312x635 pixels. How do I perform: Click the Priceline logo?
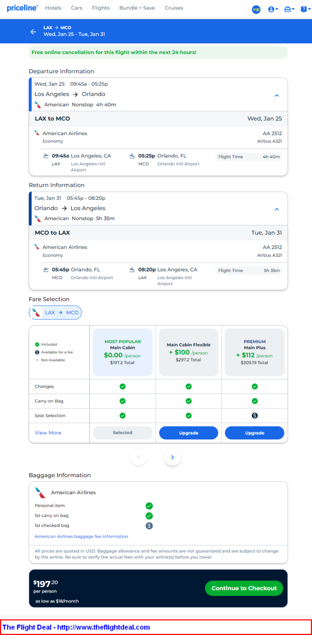(22, 8)
